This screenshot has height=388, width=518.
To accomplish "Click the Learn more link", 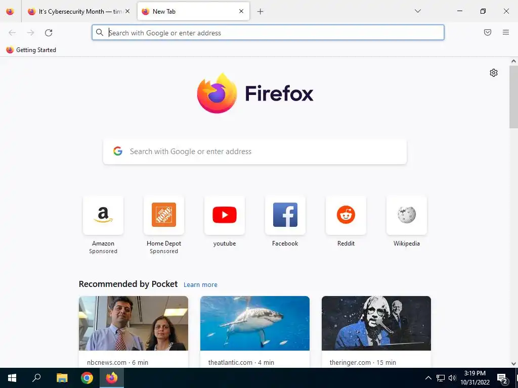I will tap(200, 285).
